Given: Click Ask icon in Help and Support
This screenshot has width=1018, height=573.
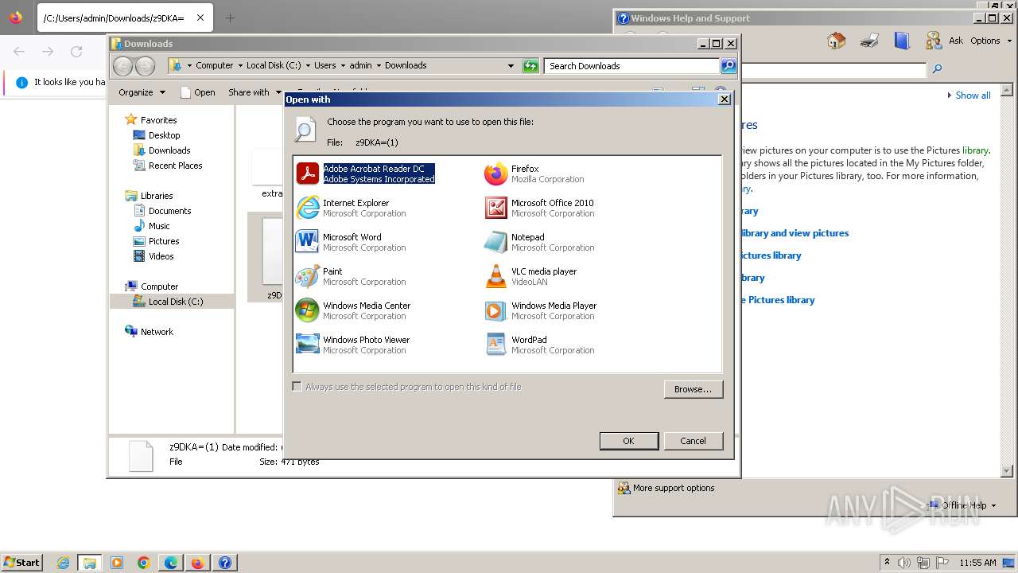Looking at the screenshot, I should pos(934,41).
